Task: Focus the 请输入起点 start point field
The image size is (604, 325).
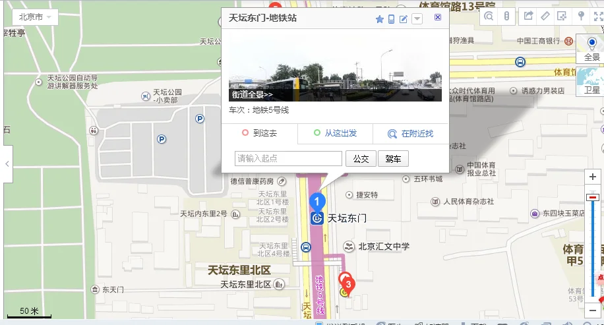Action: pos(288,159)
